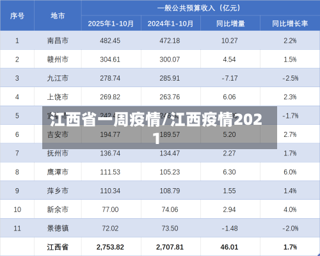This screenshot has width=320, height=256.
Task: Select the value 136.74
Action: click(x=110, y=153)
